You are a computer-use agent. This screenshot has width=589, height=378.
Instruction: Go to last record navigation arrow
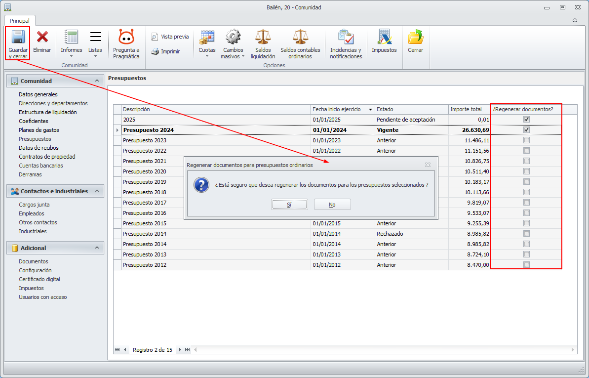click(188, 350)
